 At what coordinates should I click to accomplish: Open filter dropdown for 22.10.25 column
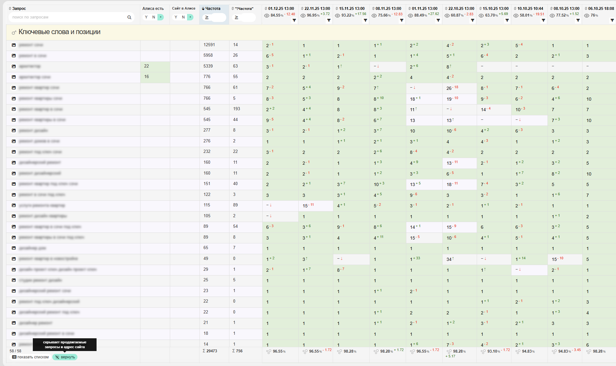coord(473,20)
